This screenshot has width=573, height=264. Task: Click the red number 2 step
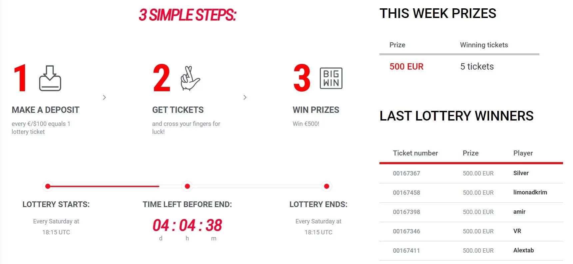click(162, 78)
